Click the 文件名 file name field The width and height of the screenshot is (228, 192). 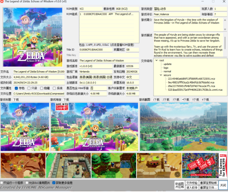click(39, 72)
